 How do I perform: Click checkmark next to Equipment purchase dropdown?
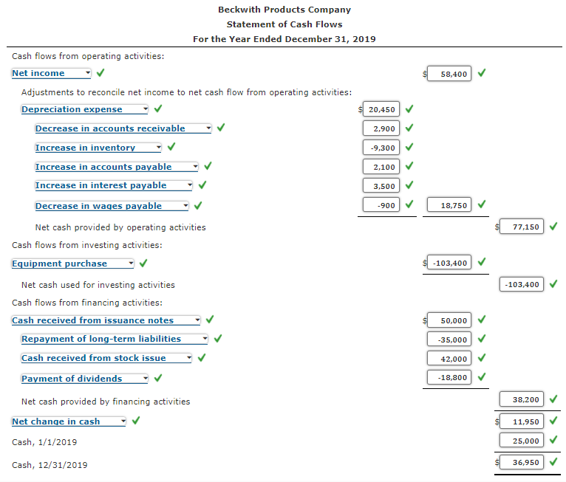click(143, 264)
